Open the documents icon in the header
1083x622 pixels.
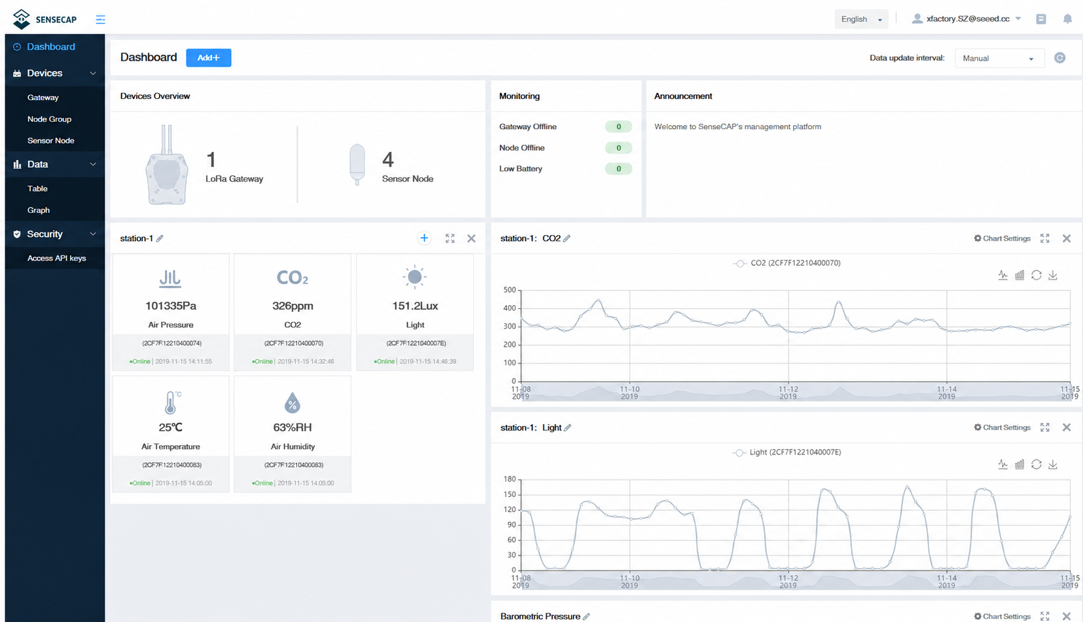[x=1041, y=19]
